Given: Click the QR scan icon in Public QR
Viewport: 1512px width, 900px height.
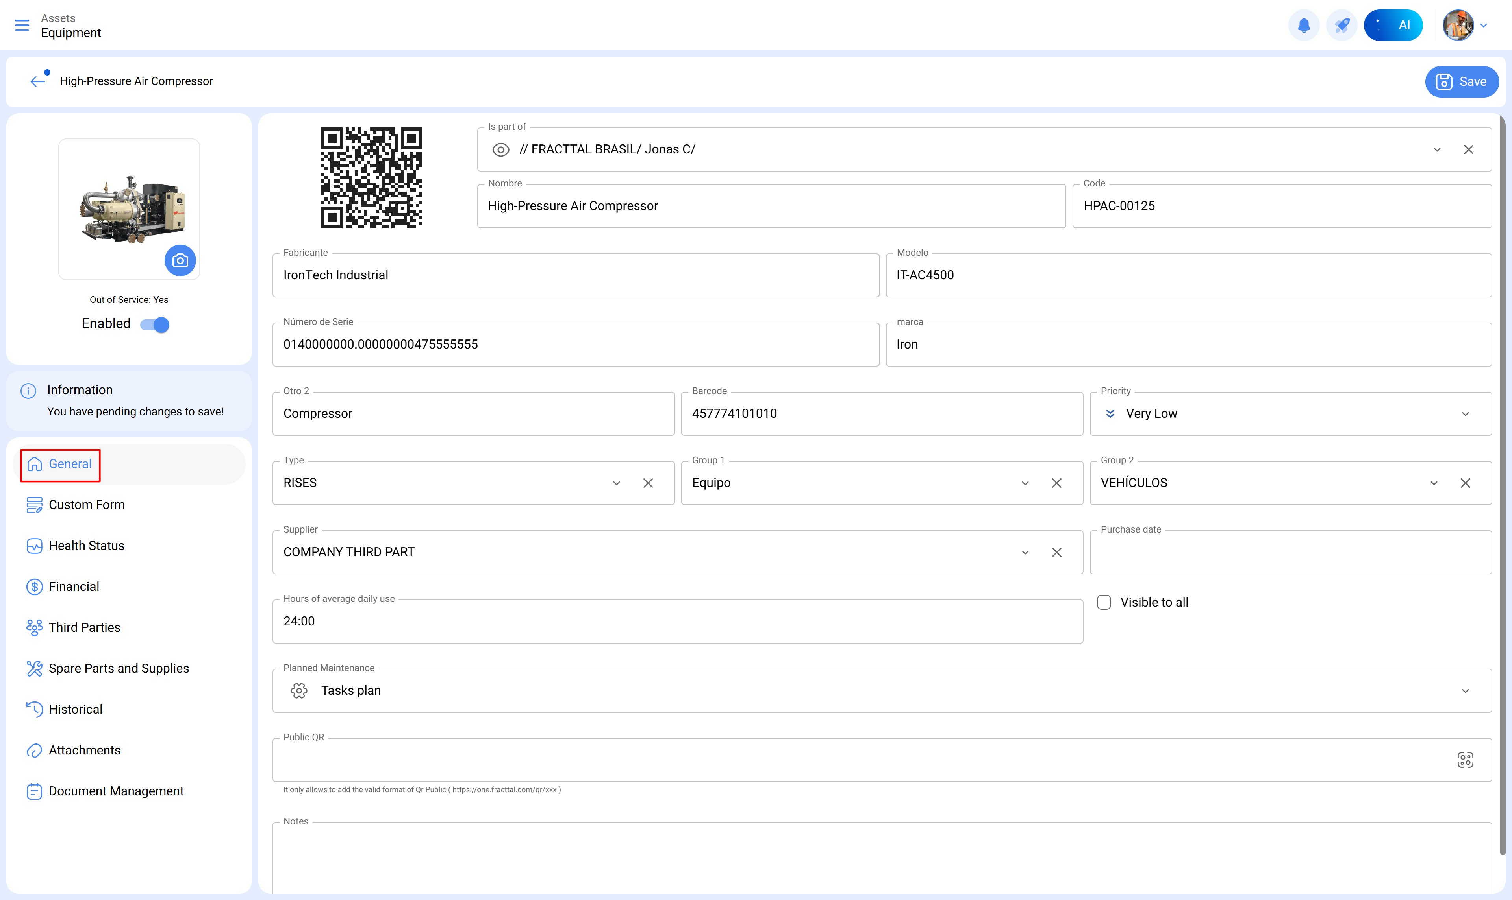Looking at the screenshot, I should (x=1465, y=760).
